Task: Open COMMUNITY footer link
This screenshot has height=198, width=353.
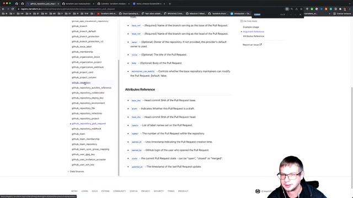Action: pyautogui.click(x=120, y=191)
